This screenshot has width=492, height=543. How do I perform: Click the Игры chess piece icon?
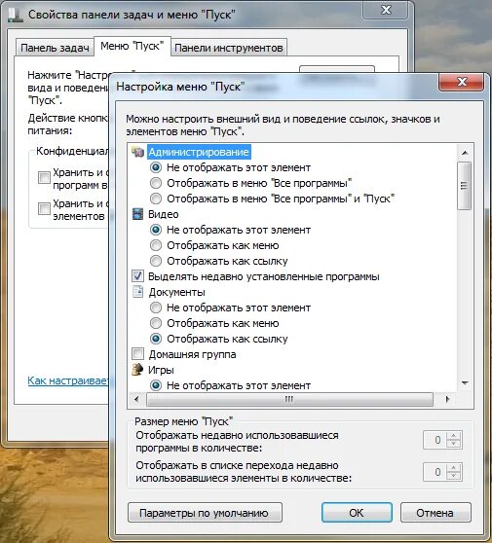pos(137,370)
